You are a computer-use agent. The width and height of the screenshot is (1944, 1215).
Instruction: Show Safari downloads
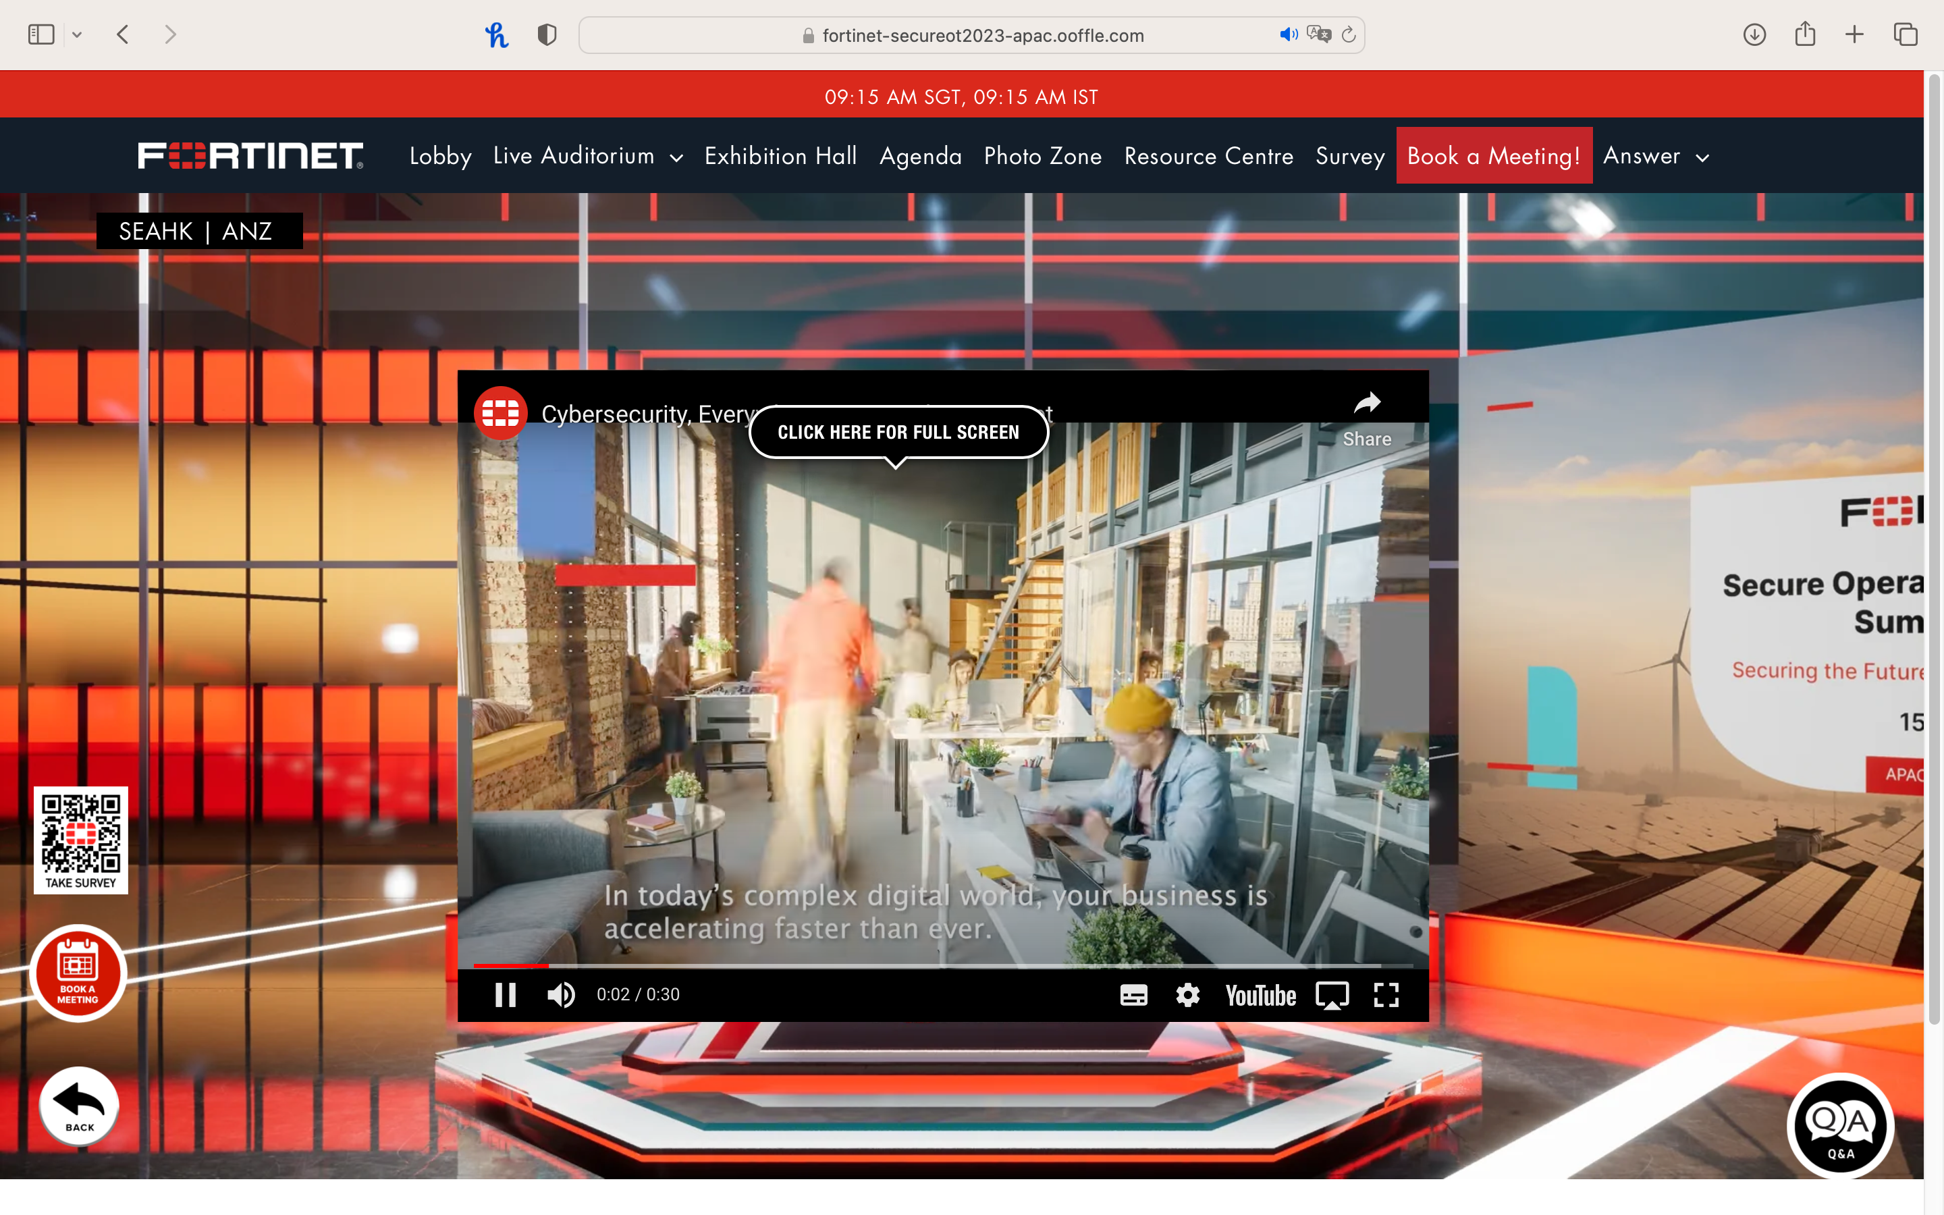1754,34
